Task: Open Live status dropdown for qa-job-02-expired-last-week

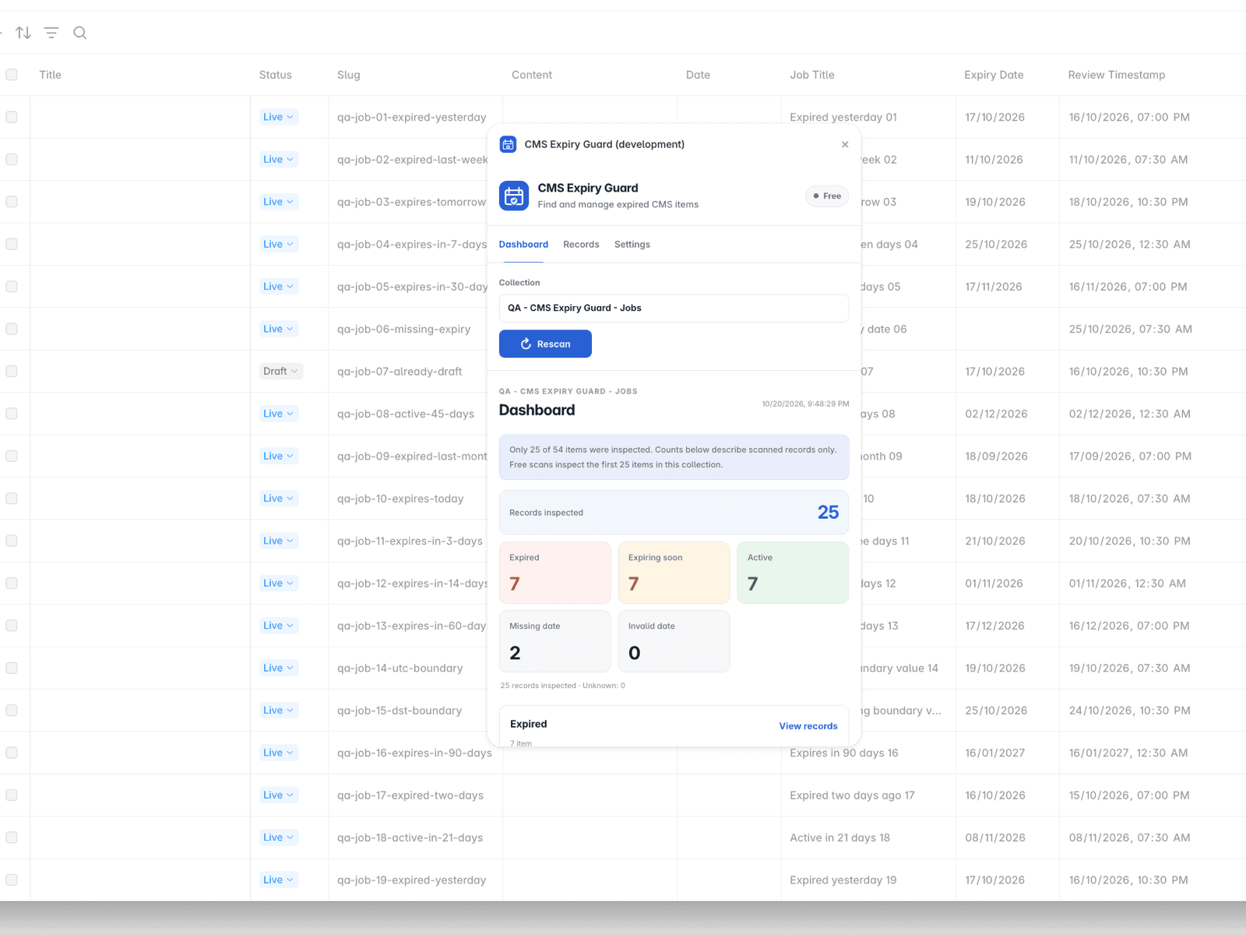Action: pyautogui.click(x=278, y=160)
